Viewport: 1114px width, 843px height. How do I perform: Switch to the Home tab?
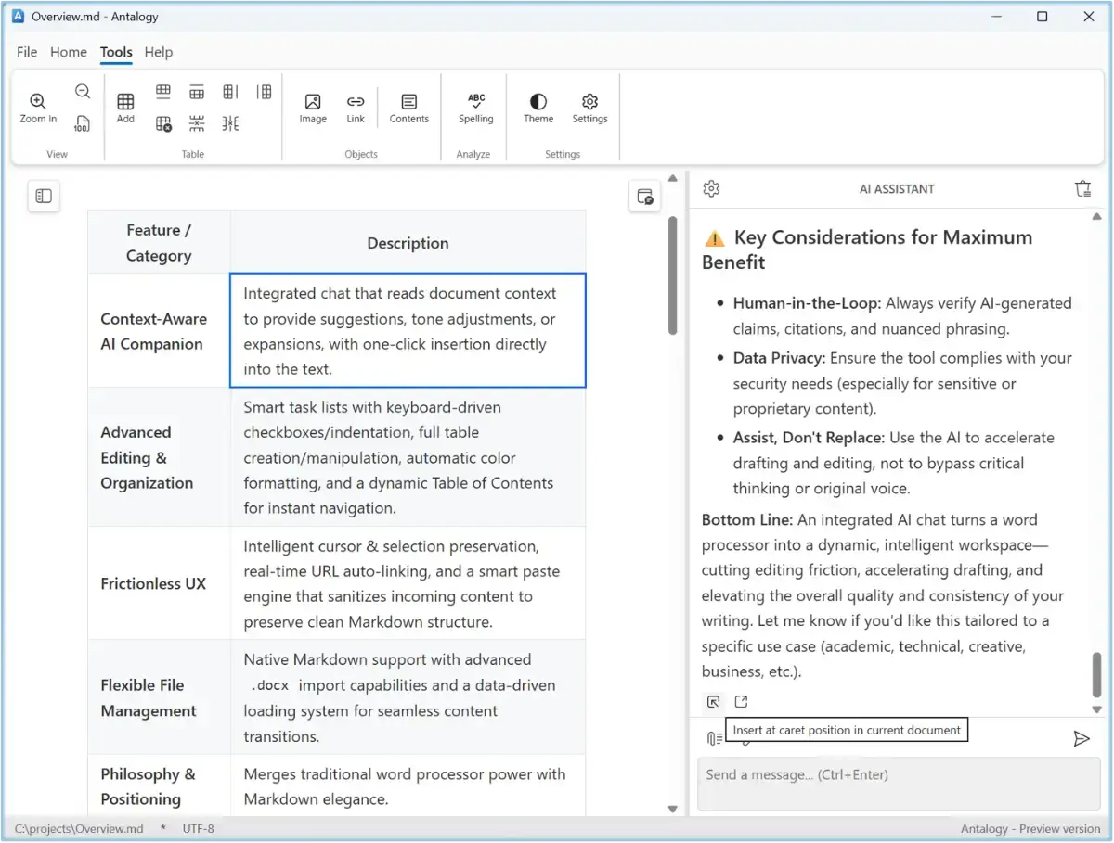coord(69,52)
